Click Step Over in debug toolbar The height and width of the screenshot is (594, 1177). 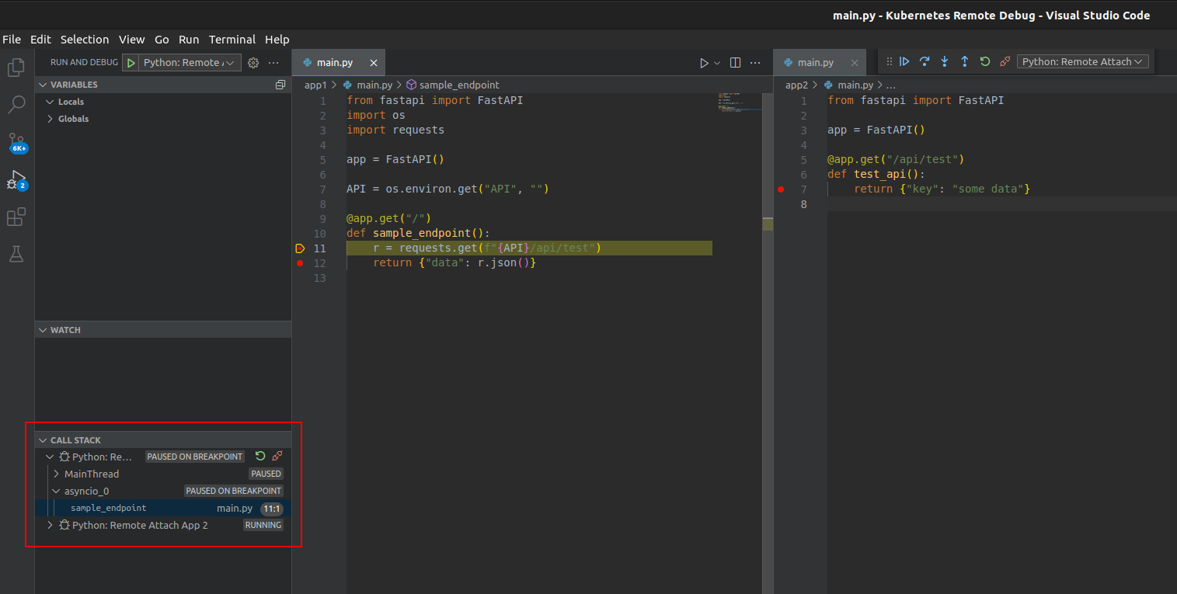(925, 61)
